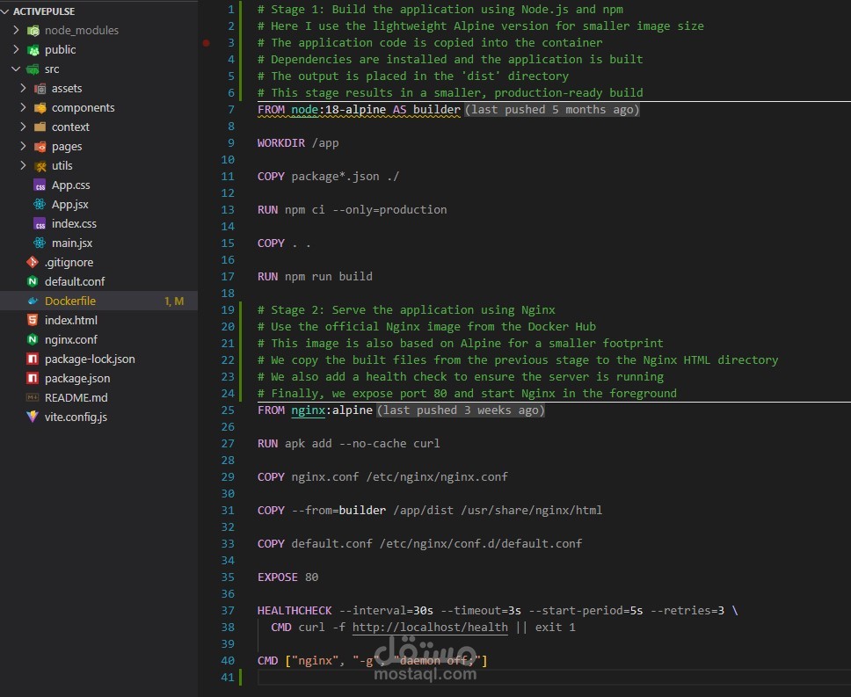Click the HTML5 icon beside index.html
This screenshot has width=851, height=697.
point(33,321)
